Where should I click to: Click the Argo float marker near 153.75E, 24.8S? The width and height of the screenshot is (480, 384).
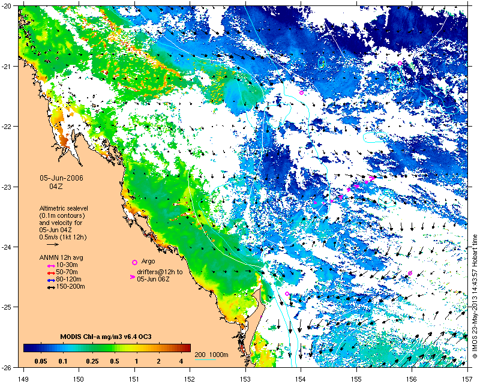tap(287, 293)
